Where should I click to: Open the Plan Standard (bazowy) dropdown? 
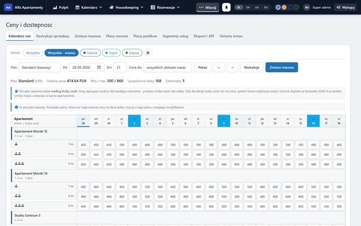pos(40,67)
